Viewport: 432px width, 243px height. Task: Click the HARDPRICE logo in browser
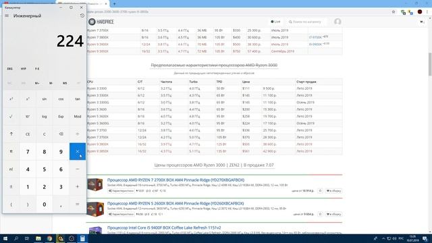(x=101, y=22)
